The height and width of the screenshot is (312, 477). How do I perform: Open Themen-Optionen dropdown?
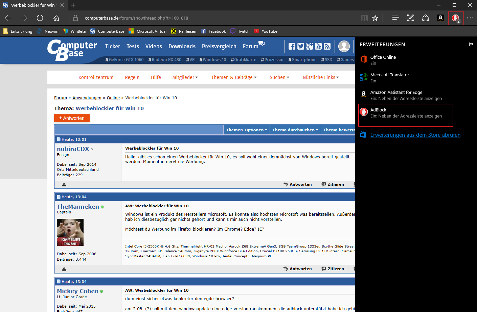coord(247,130)
